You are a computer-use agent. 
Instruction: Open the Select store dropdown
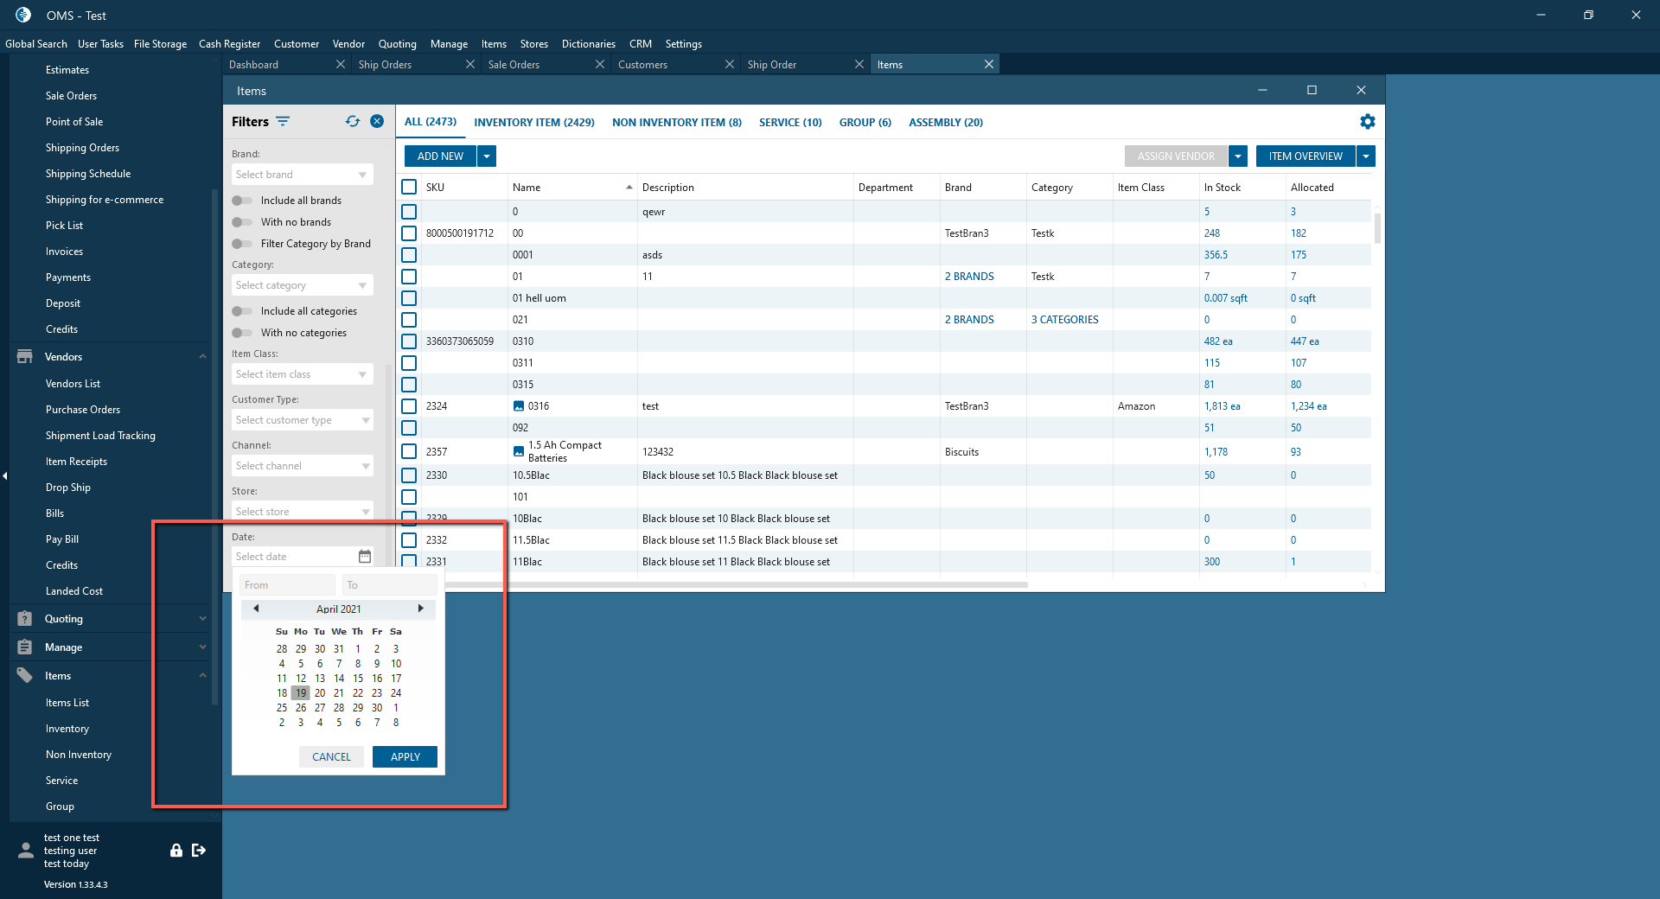[303, 512]
